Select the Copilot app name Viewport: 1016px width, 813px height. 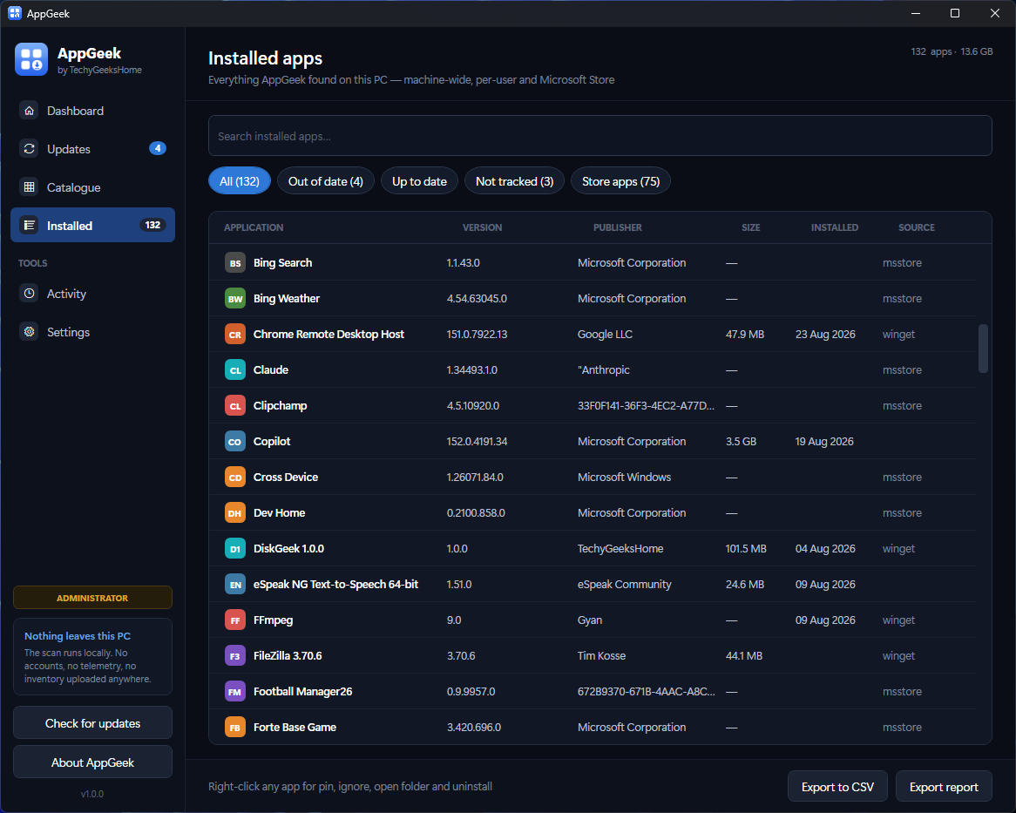click(x=272, y=441)
